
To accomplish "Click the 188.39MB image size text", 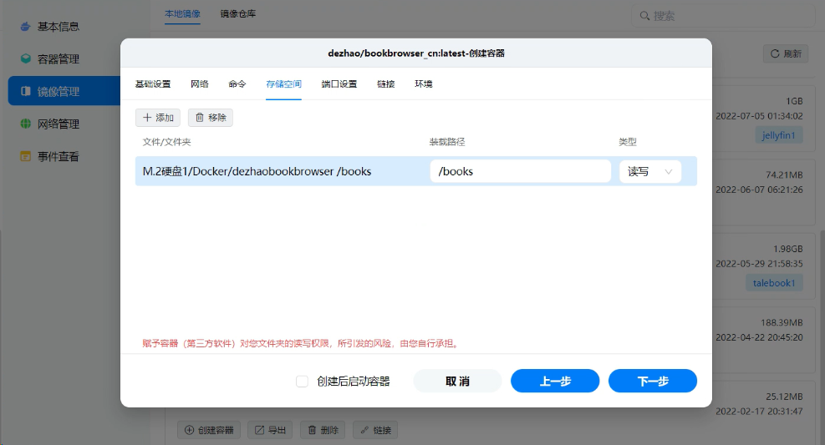I will tap(782, 322).
